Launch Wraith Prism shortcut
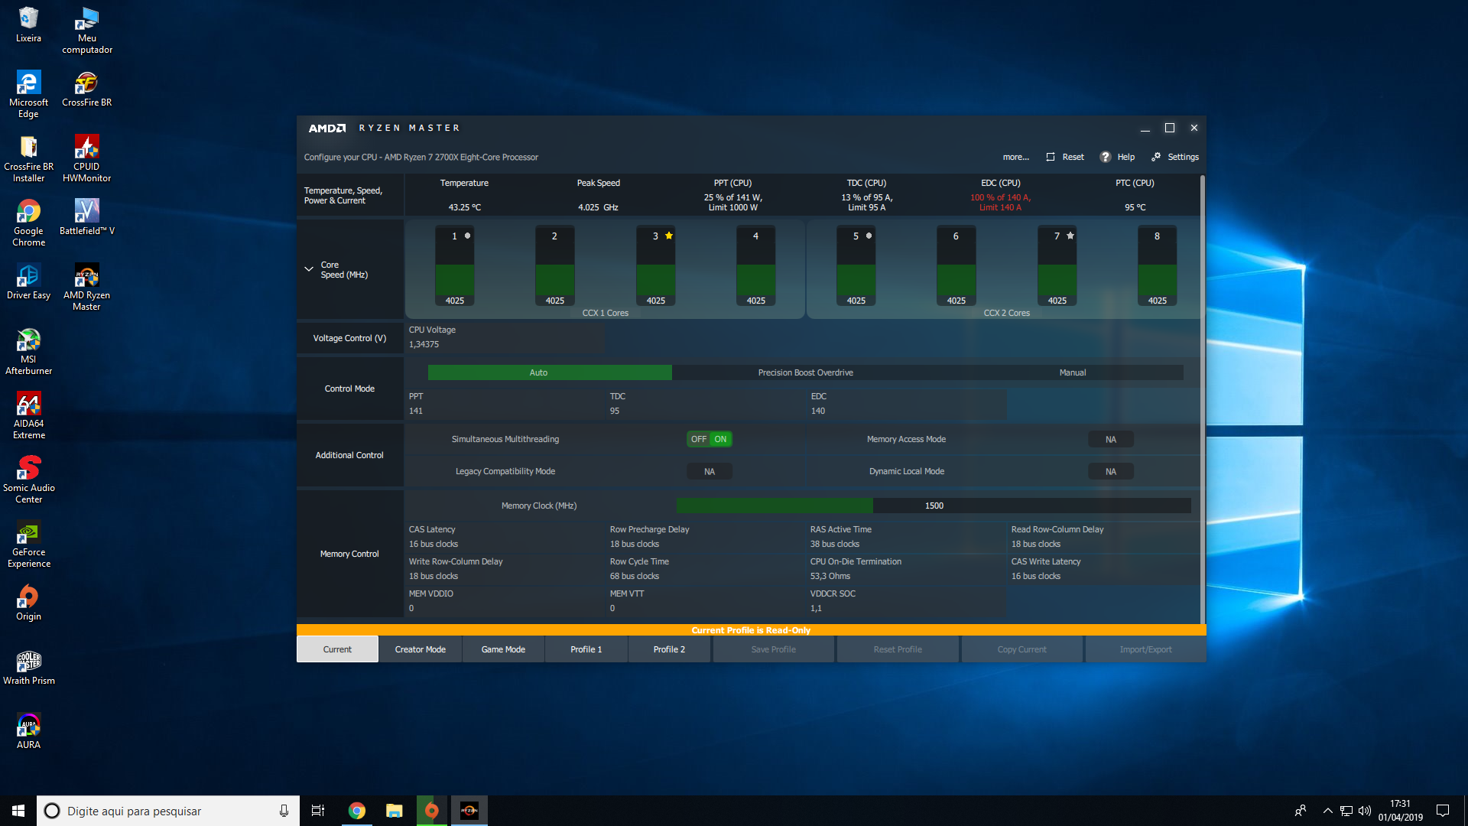 (28, 667)
